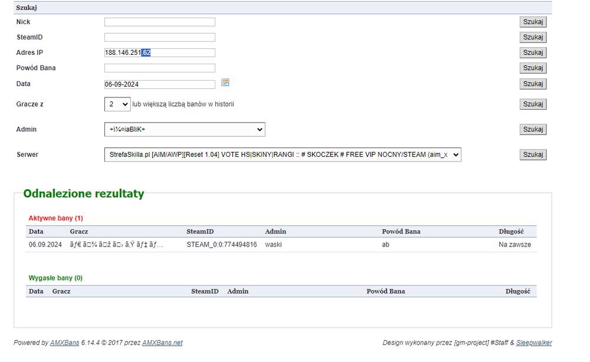Click Długość column header in active bans
590x362 pixels.
(x=512, y=232)
